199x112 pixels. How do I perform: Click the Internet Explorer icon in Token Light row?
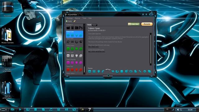click(x=81, y=56)
